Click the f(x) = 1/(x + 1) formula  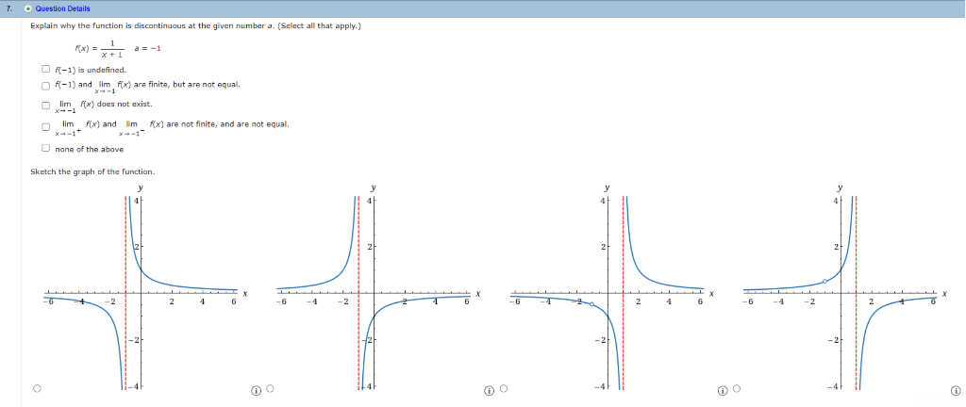[99, 49]
